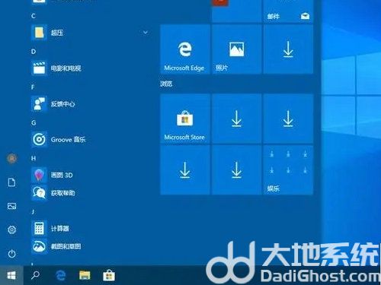
Task: Click the letter G section header
Action: coord(34,123)
